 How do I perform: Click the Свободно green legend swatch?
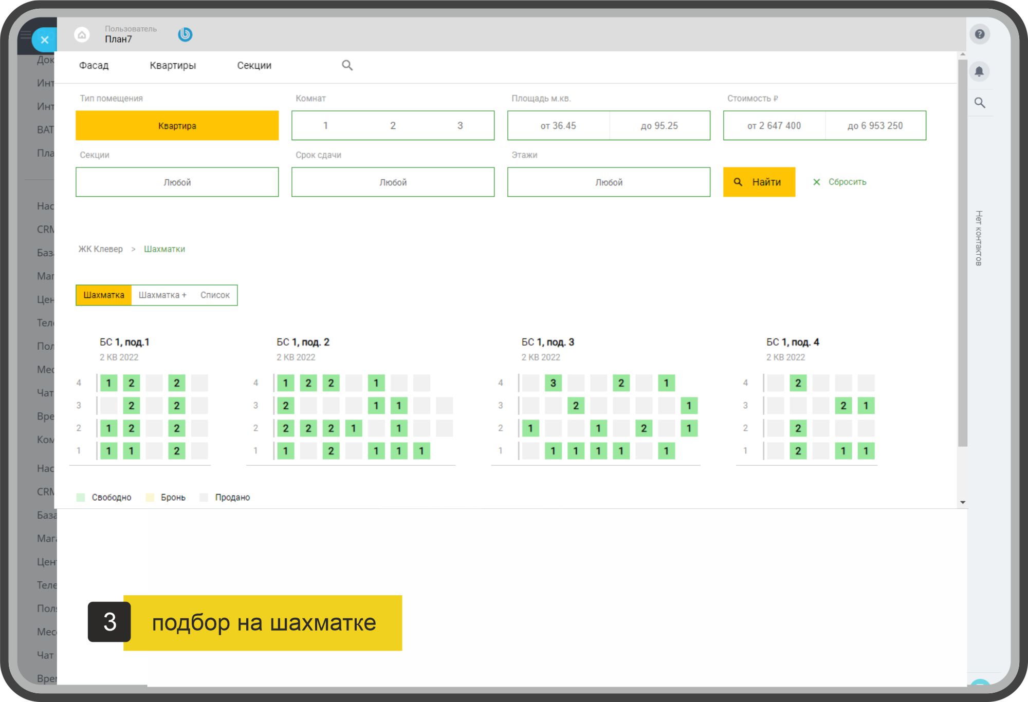coord(81,497)
